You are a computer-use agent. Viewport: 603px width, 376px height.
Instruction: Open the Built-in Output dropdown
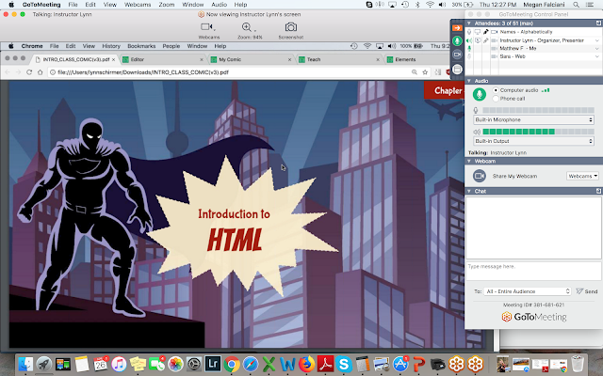click(534, 141)
